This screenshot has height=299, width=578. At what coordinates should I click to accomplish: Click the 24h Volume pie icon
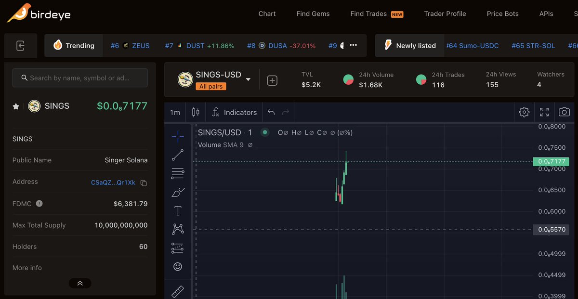(x=348, y=80)
